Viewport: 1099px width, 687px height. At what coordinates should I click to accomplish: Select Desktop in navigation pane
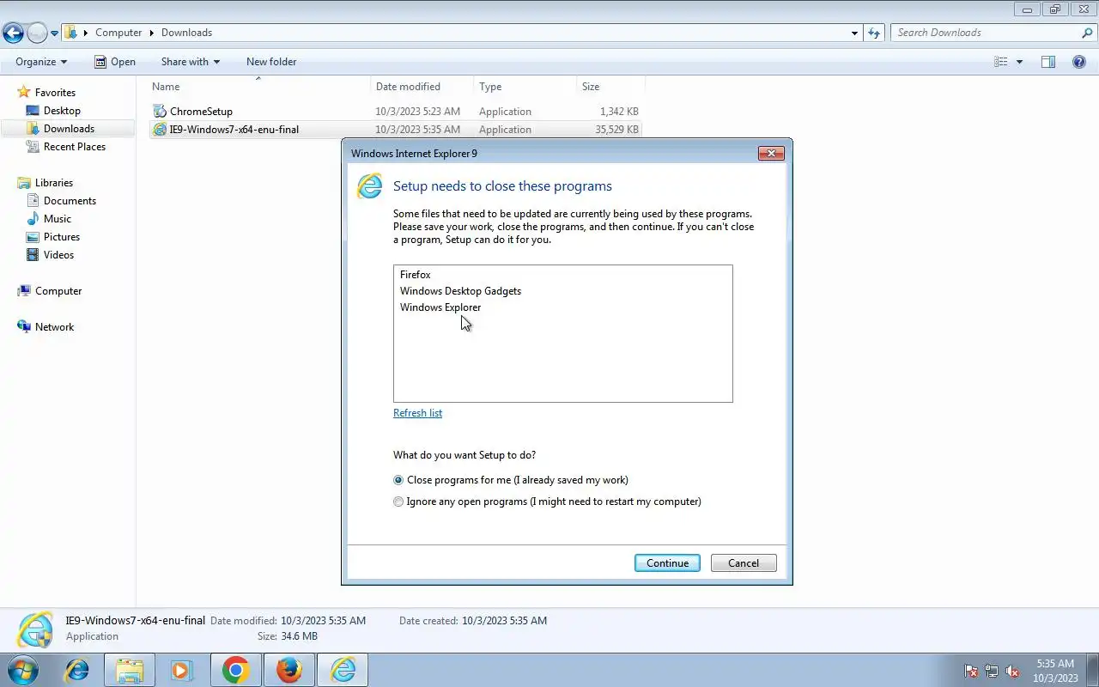coord(62,111)
